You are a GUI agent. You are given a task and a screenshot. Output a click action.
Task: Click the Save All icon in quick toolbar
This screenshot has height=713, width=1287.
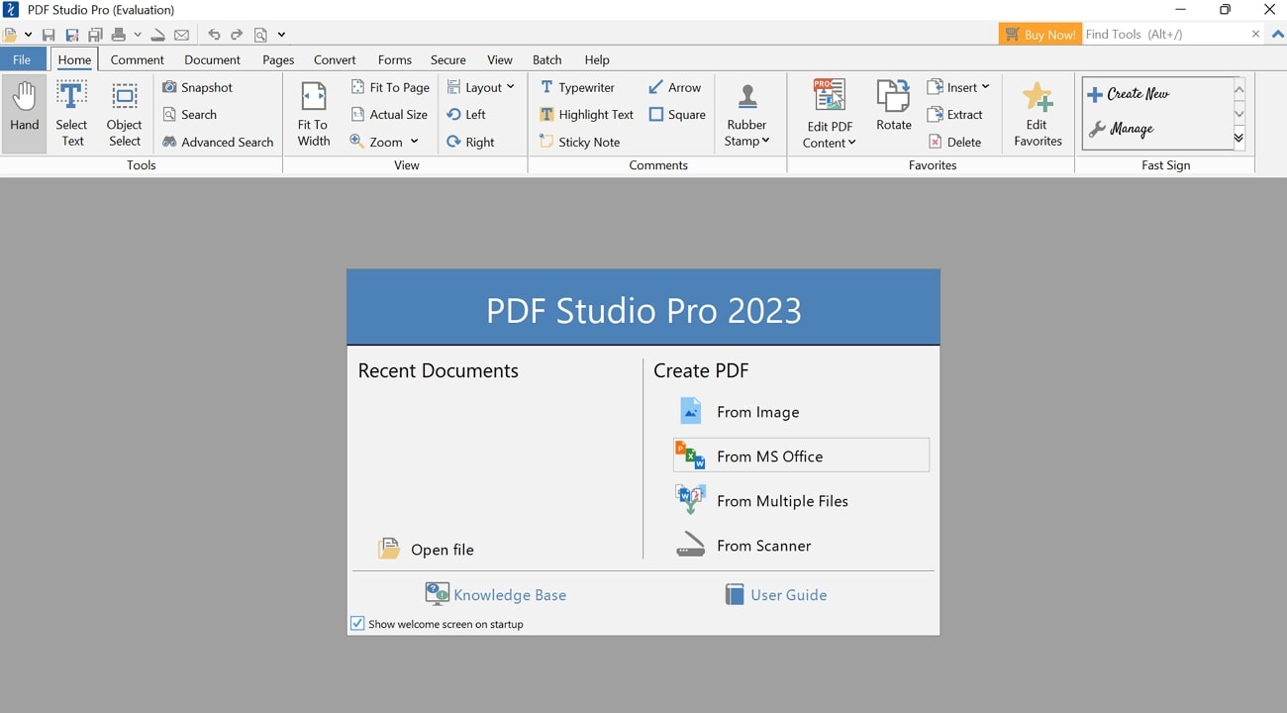pos(95,35)
